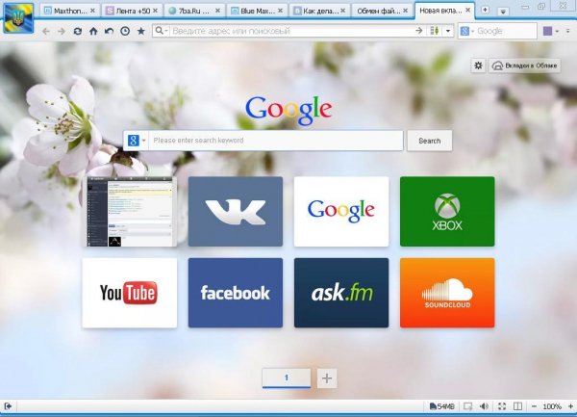Open the address bar search engine dropdown

tap(162, 31)
